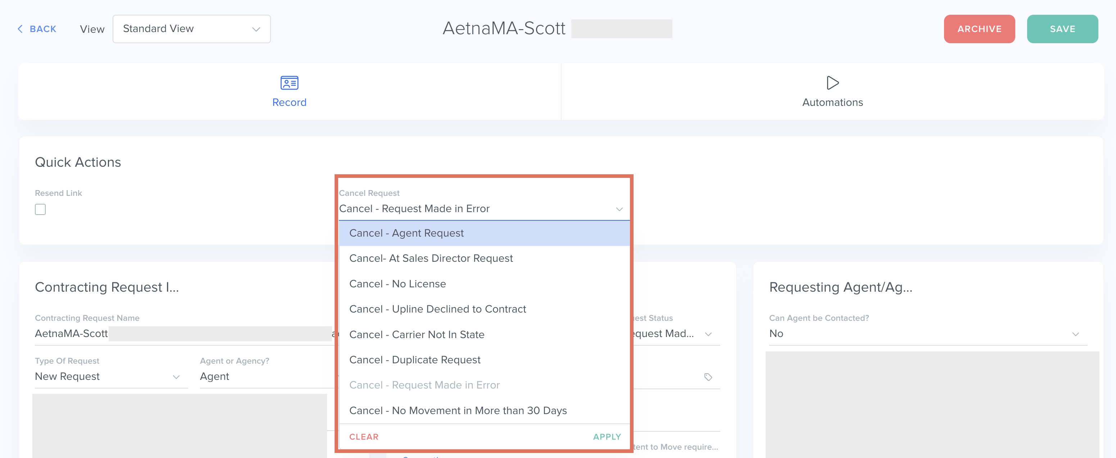This screenshot has height=458, width=1116.
Task: Click the tag icon beside the field
Action: coord(708,377)
